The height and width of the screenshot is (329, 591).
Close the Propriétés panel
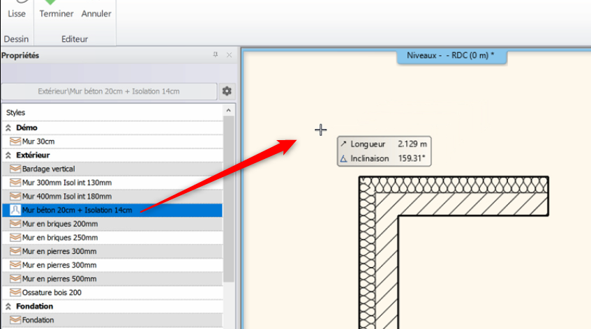point(229,55)
